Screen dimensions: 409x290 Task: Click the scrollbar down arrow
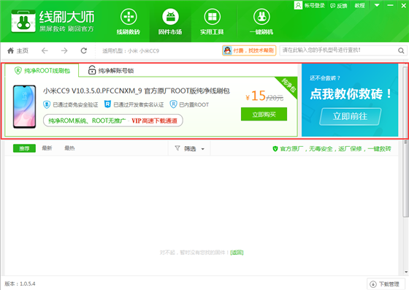(406, 272)
